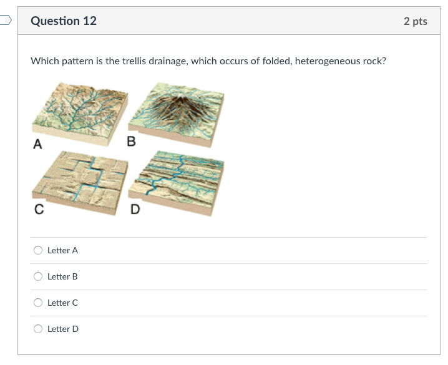Choose the Letter D radio button
The height and width of the screenshot is (365, 448).
click(38, 329)
